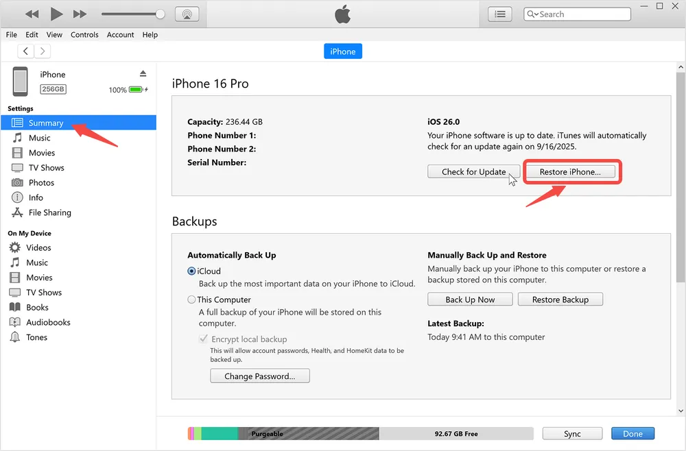Click the Search input field
Viewport: 686px width, 451px height.
[577, 14]
